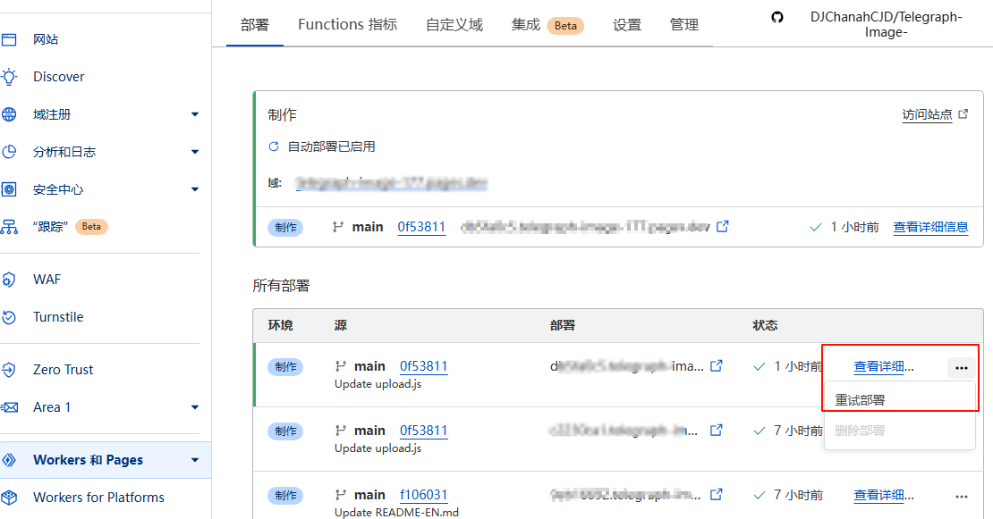This screenshot has width=993, height=519.
Task: Click the three-dot menu in first deployment row
Action: click(962, 368)
